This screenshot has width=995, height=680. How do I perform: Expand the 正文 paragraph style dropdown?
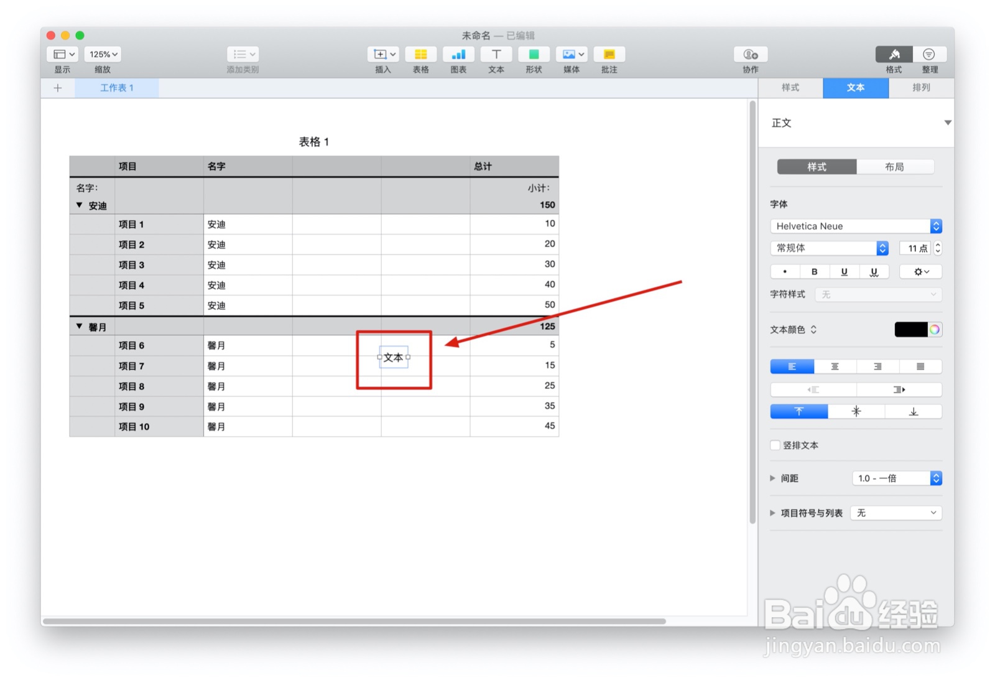948,123
